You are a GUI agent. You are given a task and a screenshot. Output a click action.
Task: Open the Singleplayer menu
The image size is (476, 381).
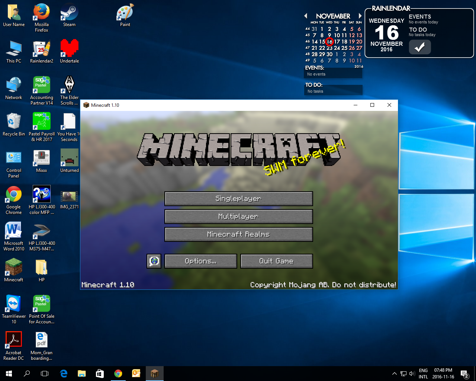coord(238,199)
